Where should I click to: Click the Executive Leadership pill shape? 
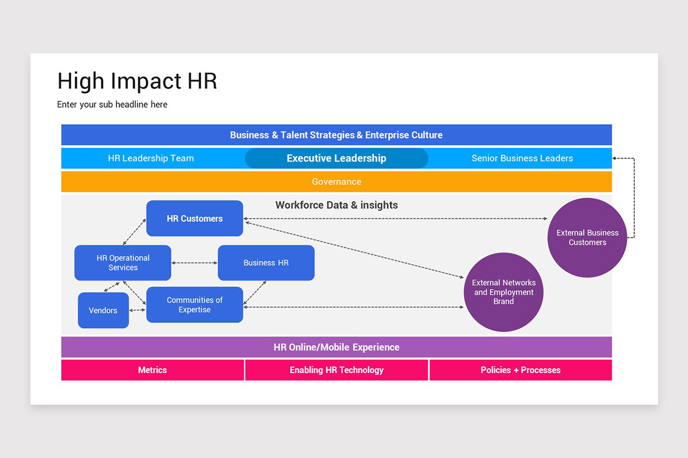coord(336,158)
